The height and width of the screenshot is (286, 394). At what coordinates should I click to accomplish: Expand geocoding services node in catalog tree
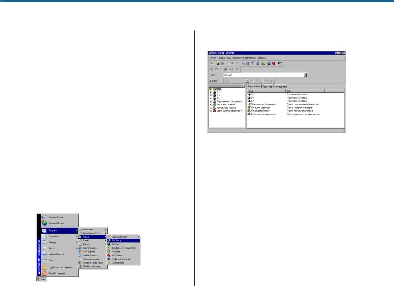tap(211, 110)
